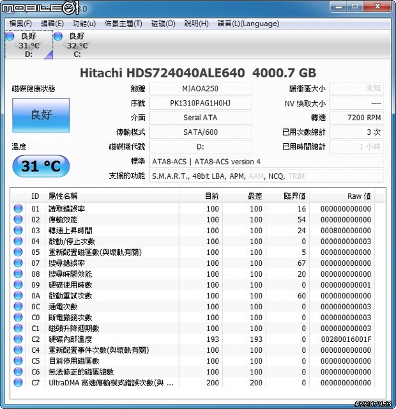The width and height of the screenshot is (396, 409).
Task: Click the drive letter field D:
Action: coord(200,147)
